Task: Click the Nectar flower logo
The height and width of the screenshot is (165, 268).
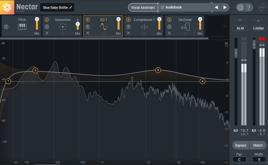Action: tap(7, 7)
